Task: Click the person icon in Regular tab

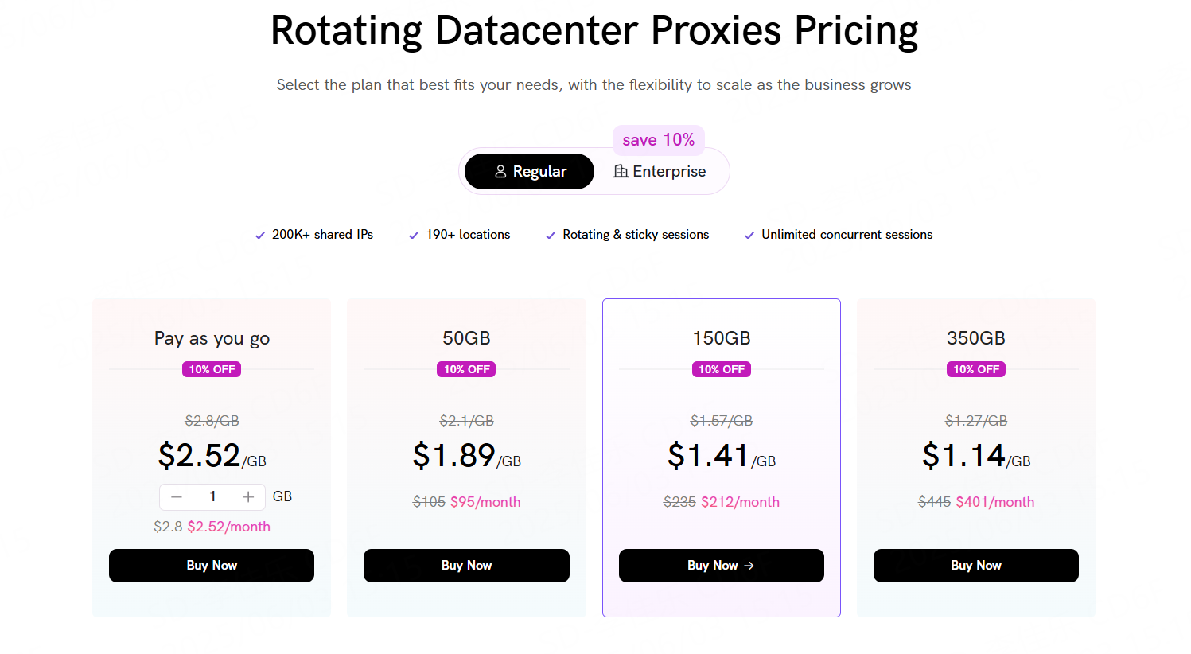Action: coord(500,172)
